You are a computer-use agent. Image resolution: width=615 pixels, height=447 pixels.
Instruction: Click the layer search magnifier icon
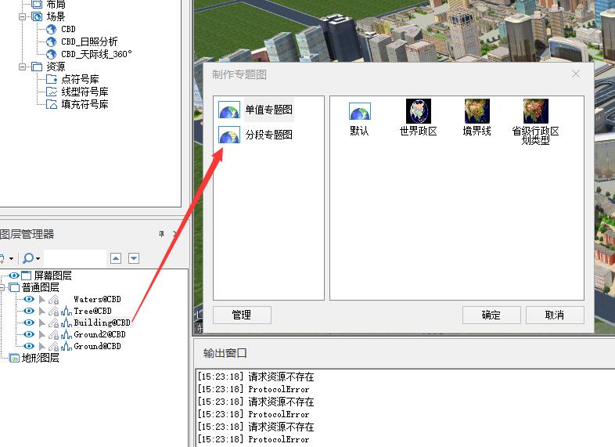click(28, 258)
